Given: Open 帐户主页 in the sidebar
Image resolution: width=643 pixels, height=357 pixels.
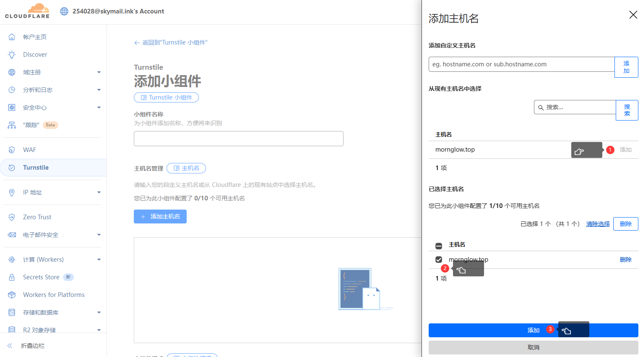Looking at the screenshot, I should click(x=35, y=37).
